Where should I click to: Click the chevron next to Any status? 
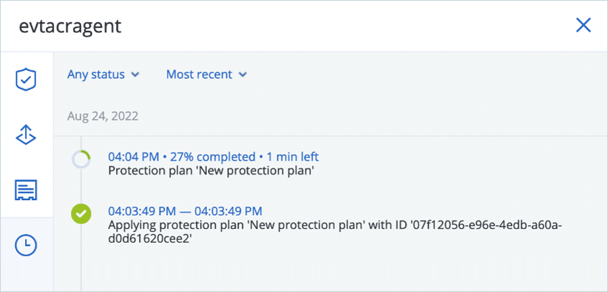tap(135, 75)
